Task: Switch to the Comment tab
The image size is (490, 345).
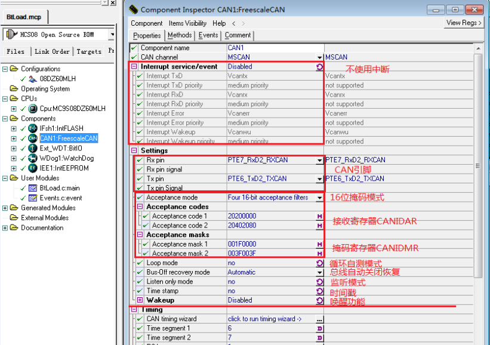Action: (x=238, y=35)
